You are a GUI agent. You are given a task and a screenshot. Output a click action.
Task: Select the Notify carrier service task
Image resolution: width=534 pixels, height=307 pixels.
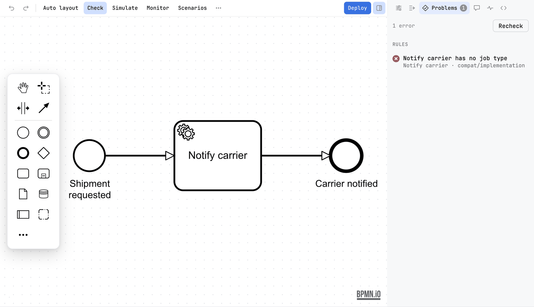pos(218,156)
